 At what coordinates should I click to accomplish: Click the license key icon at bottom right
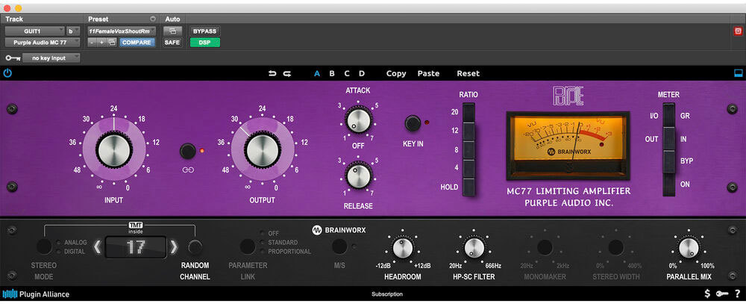coord(722,294)
